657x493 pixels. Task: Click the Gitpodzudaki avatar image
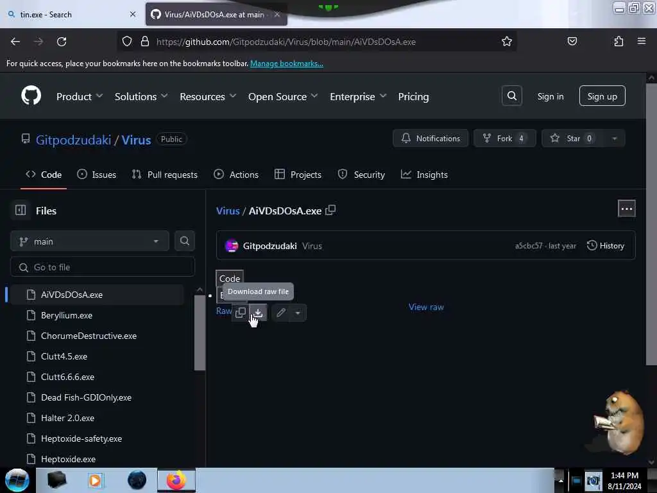click(231, 246)
